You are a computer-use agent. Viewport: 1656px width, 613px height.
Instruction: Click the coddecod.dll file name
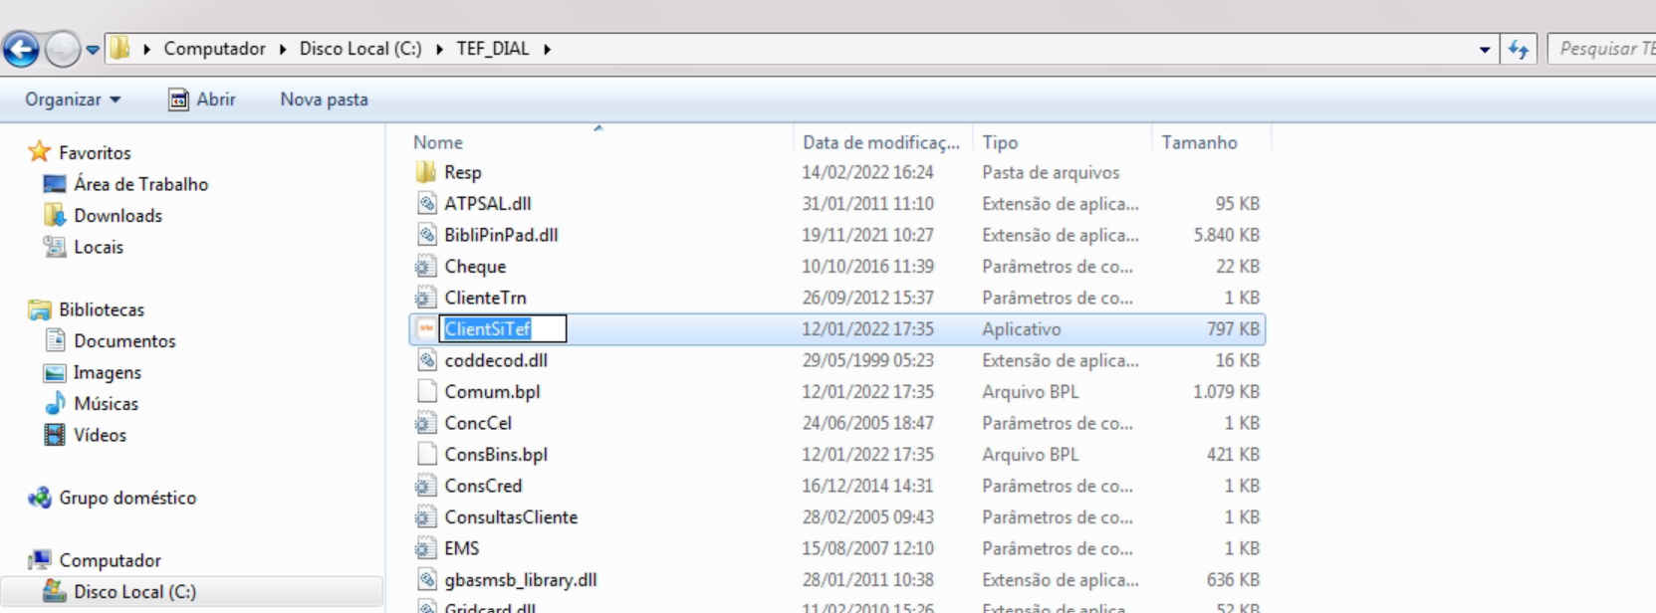[x=496, y=360]
